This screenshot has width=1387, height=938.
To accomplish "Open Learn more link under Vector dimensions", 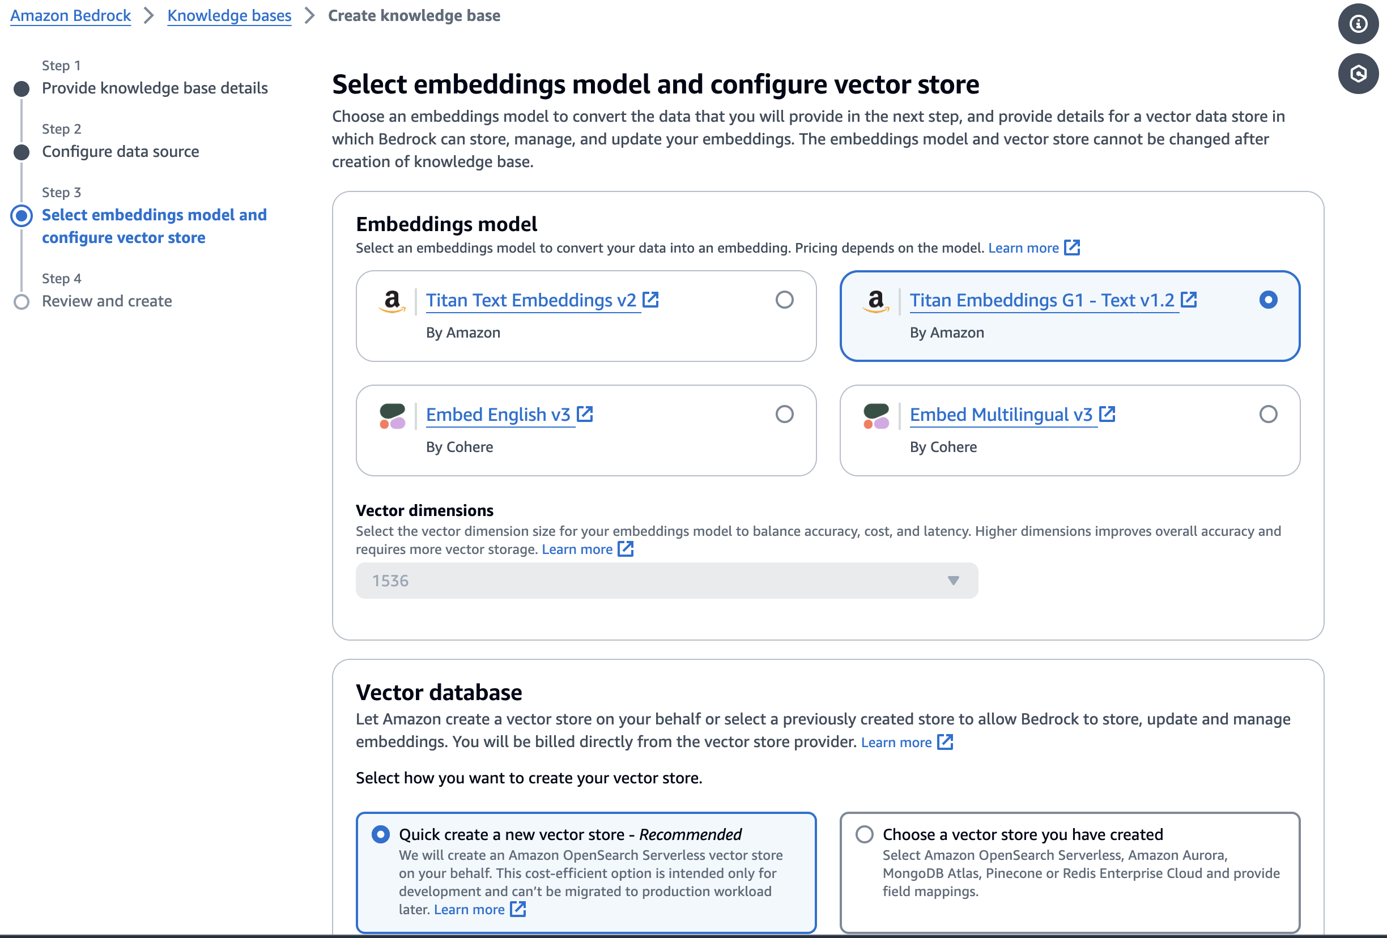I will [577, 549].
